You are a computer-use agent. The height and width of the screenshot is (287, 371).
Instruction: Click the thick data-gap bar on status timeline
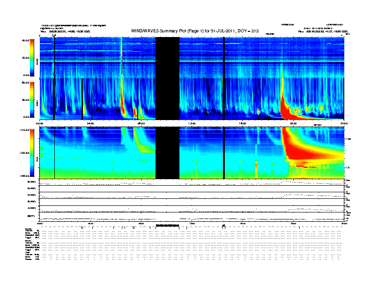[167, 226]
